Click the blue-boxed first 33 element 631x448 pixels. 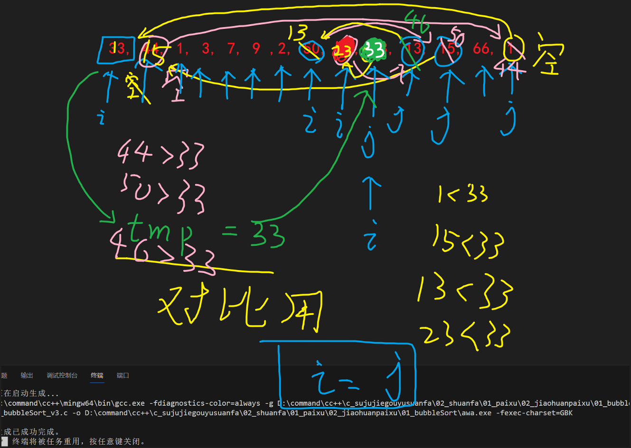[x=116, y=49]
